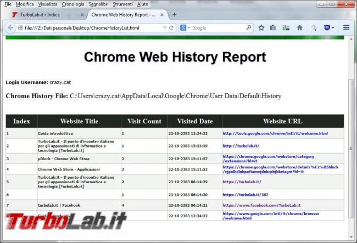357x243 pixels.
Task: Click the Website Title column header
Action: 79,121
